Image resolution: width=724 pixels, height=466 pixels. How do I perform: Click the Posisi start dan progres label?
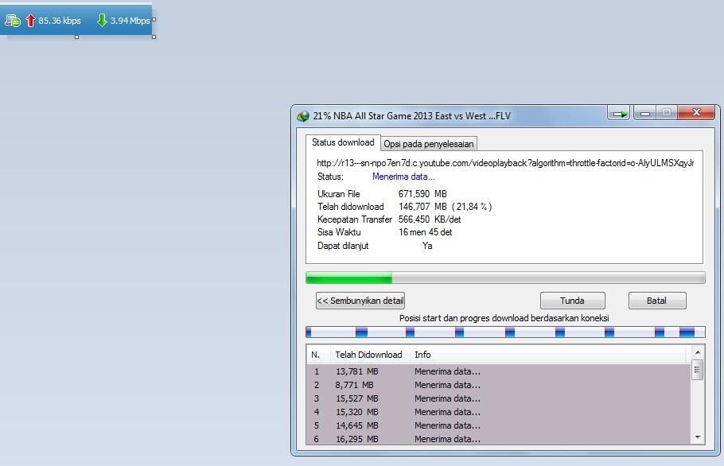click(504, 318)
